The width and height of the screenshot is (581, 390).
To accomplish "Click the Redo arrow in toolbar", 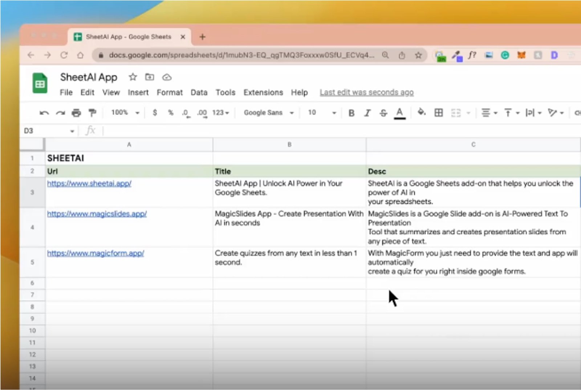I will coord(60,113).
